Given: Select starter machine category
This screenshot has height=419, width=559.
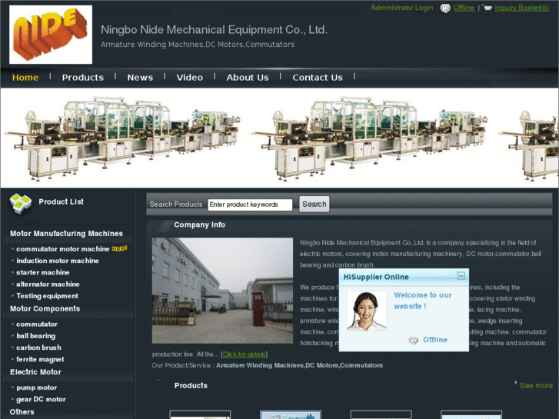Looking at the screenshot, I should pyautogui.click(x=43, y=272).
